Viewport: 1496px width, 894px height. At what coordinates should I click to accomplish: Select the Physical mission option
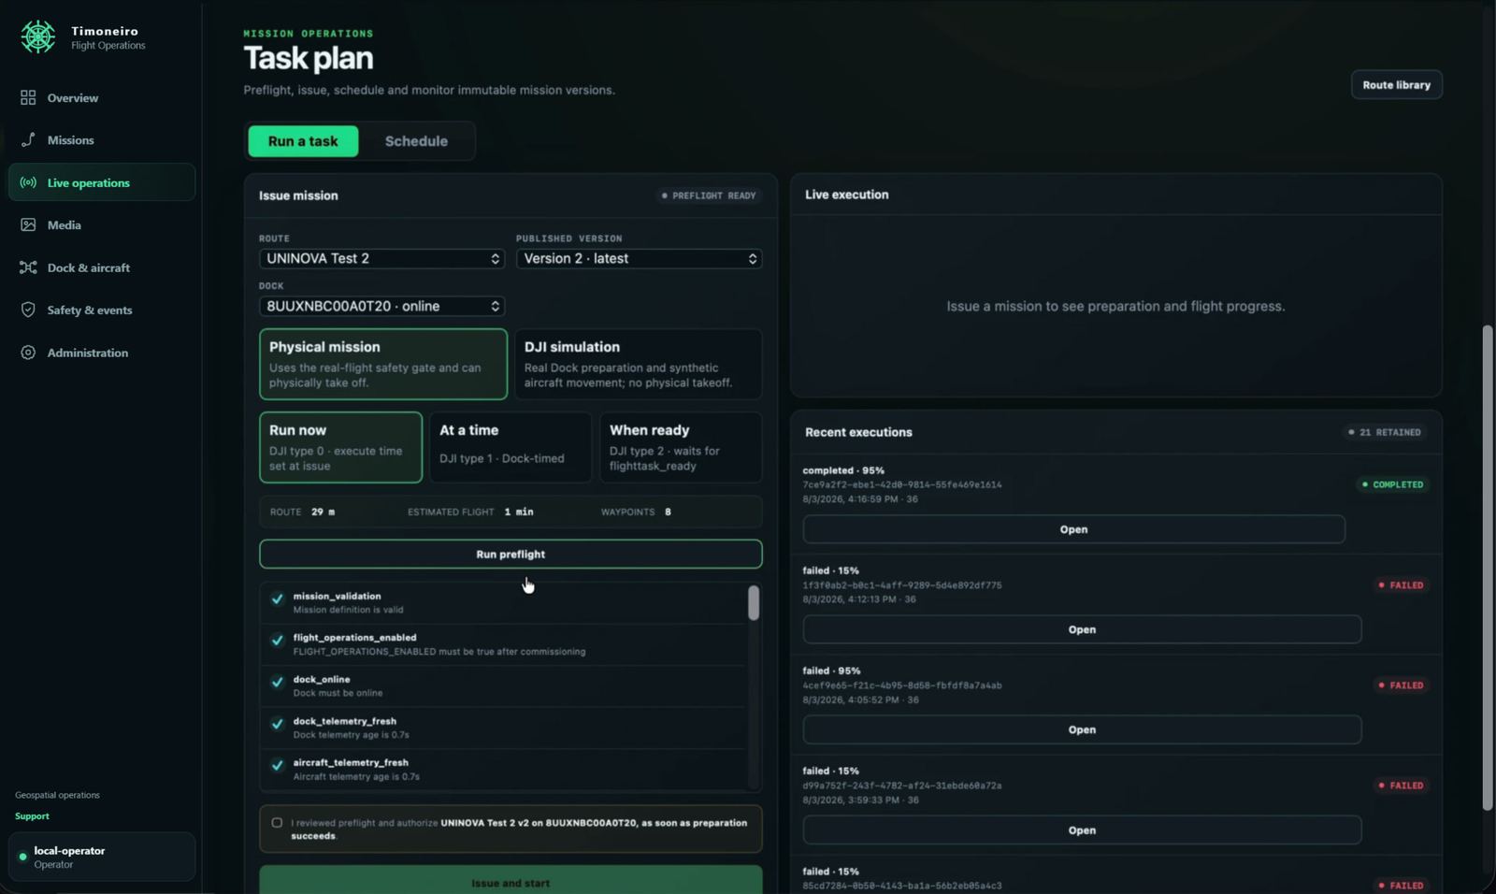coord(383,364)
